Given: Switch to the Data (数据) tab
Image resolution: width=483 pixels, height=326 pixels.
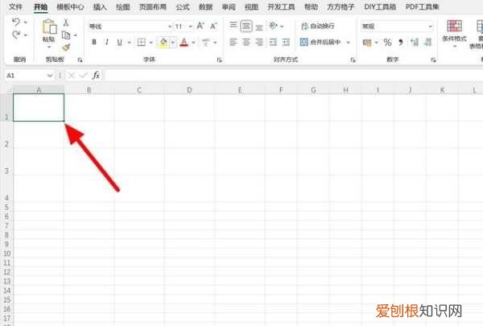Looking at the screenshot, I should coord(205,6).
